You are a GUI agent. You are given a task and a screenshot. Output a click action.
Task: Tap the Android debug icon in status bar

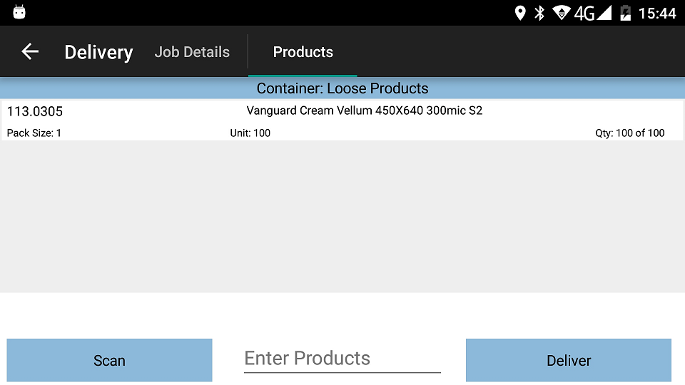coord(19,12)
